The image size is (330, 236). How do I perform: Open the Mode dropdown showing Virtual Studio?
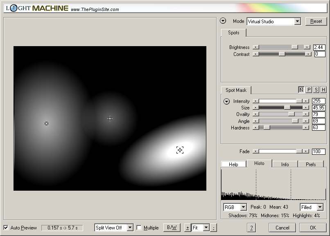[x=274, y=21]
